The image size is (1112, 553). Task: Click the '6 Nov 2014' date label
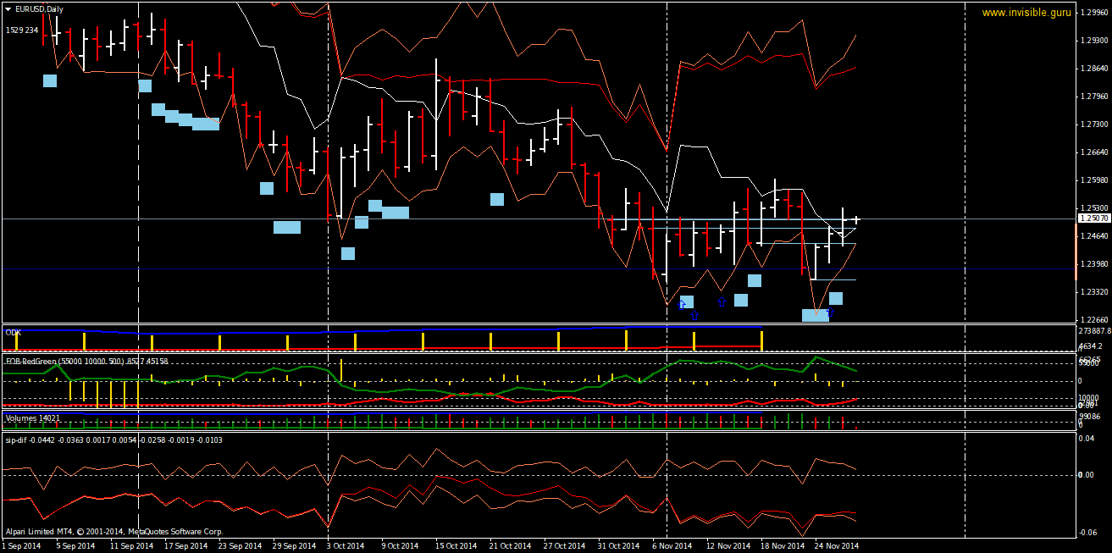tap(672, 546)
